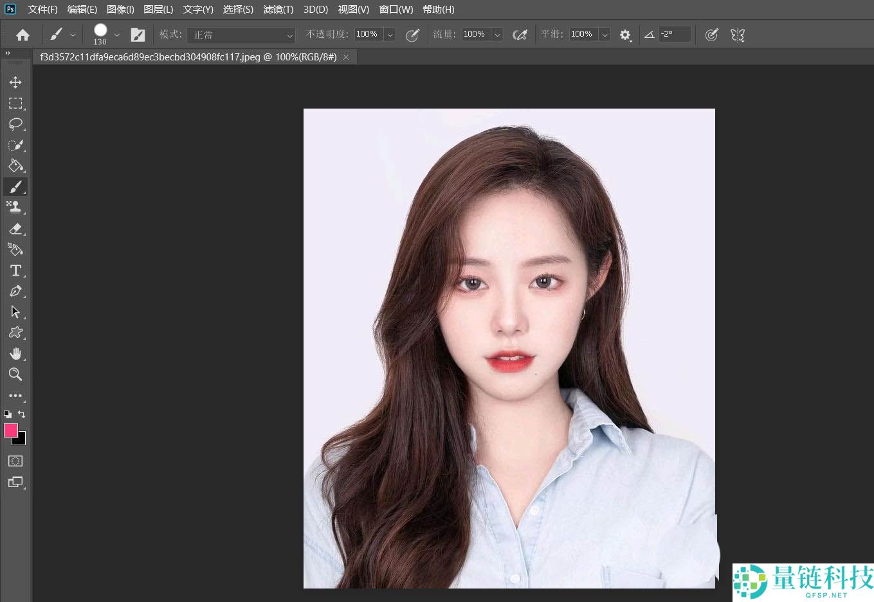Image resolution: width=874 pixels, height=602 pixels.
Task: Toggle pressure for opacity button
Action: point(412,35)
